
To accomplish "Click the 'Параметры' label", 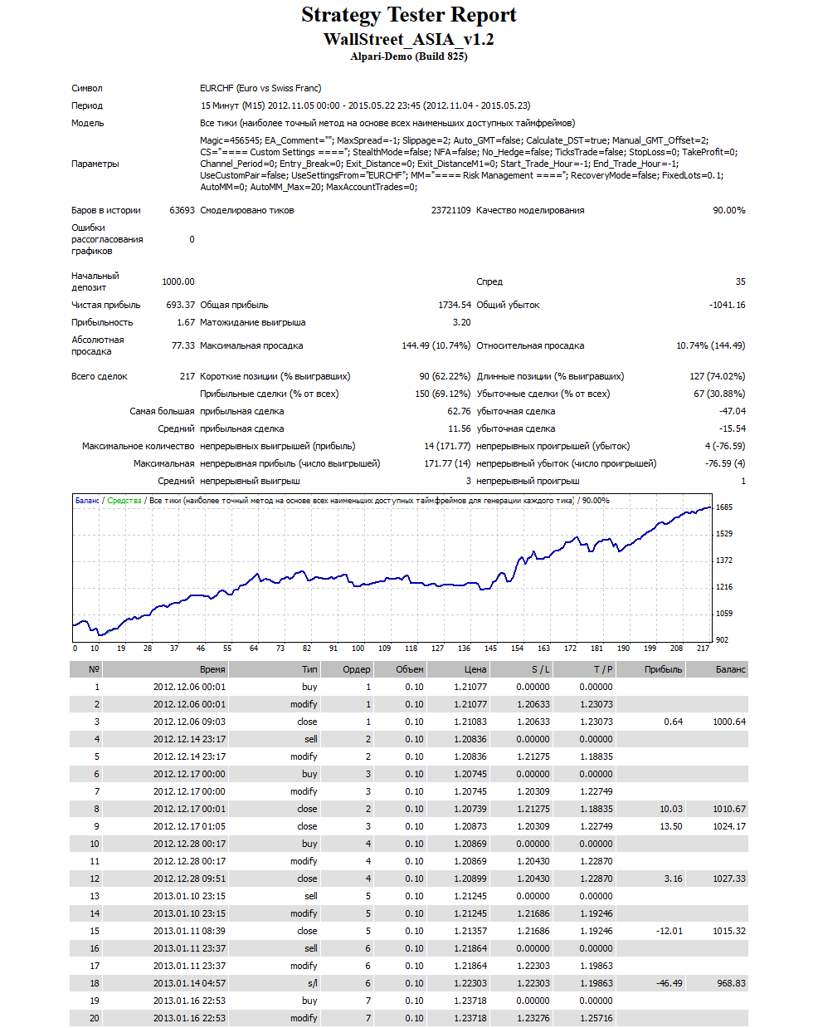I will [95, 164].
